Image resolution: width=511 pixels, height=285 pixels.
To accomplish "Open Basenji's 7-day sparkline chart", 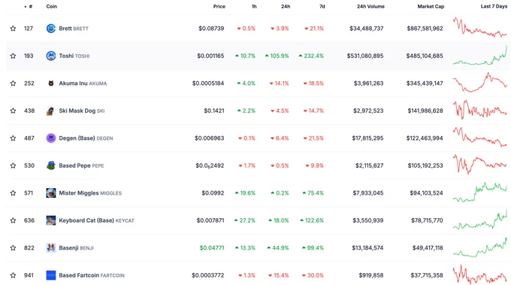I will click(x=479, y=247).
